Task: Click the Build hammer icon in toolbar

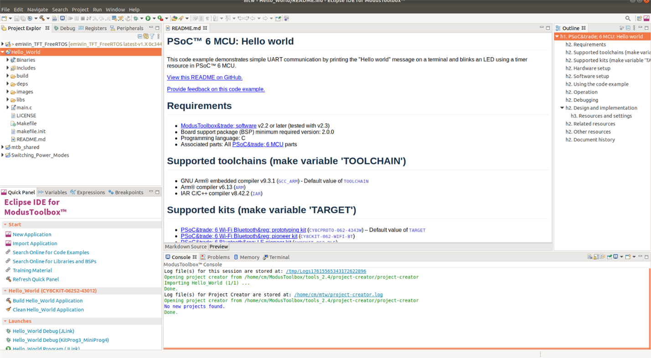Action: (42, 19)
